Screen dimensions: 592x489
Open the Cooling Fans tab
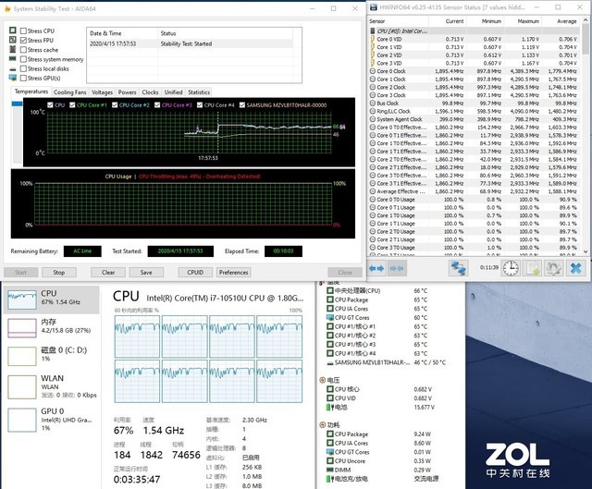[x=70, y=92]
